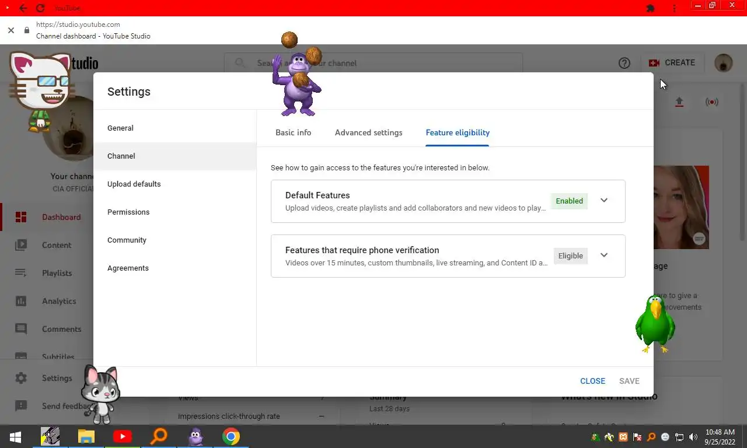The height and width of the screenshot is (448, 747).
Task: Switch to the Basic info tab
Action: [x=293, y=132]
